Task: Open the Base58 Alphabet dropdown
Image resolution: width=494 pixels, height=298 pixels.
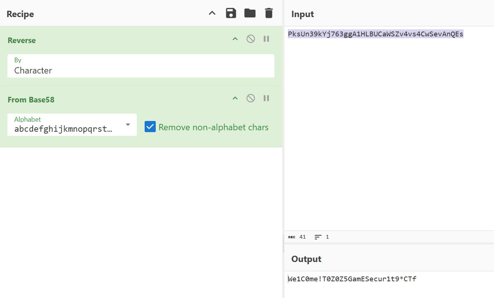Action: 72,125
